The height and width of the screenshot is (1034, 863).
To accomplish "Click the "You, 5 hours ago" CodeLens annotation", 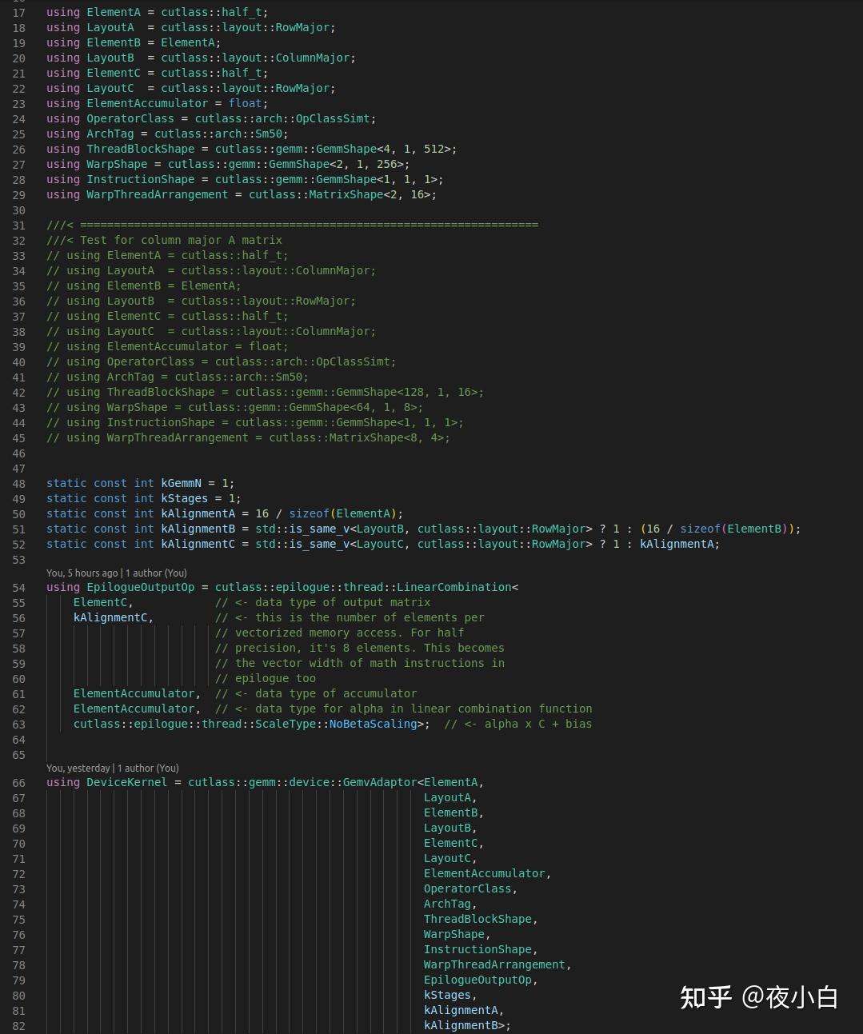I will pyautogui.click(x=117, y=573).
